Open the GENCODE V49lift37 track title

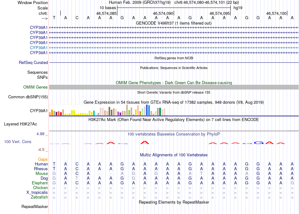(x=174, y=23)
